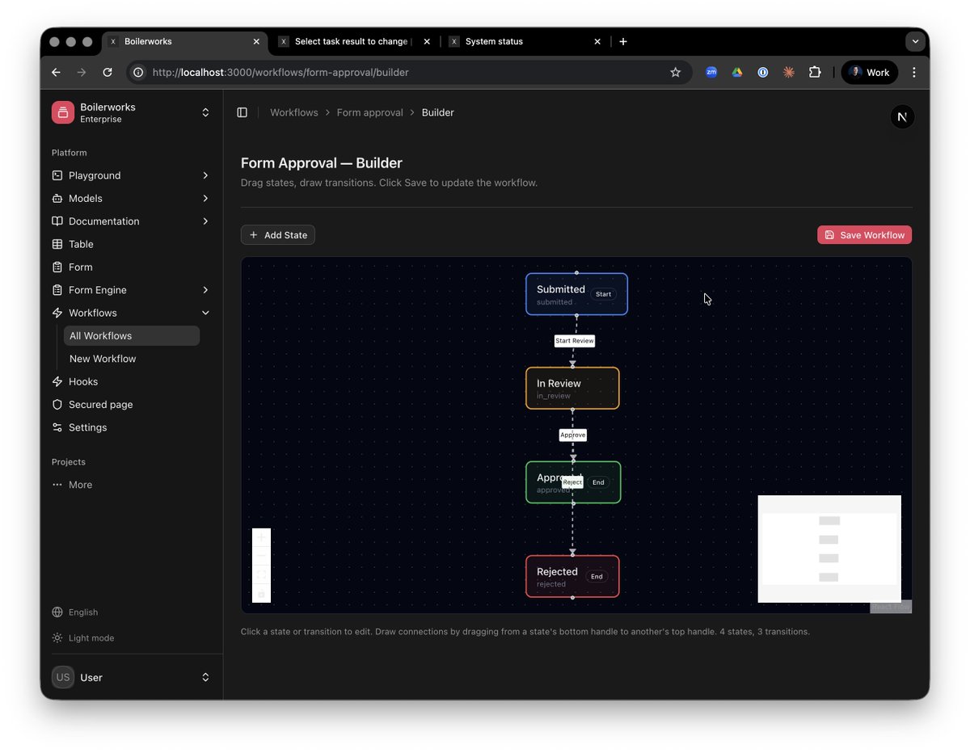The height and width of the screenshot is (753, 970).
Task: Expand the Documentation submenu chevron
Action: click(205, 221)
